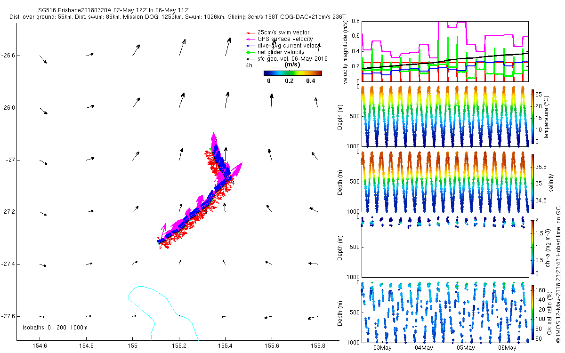The image size is (565, 353).
Task: Click the -27.6 latitude tick label
Action: pyautogui.click(x=8, y=316)
